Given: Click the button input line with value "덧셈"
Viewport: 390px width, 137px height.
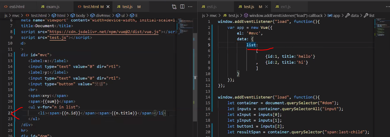Looking at the screenshot, I should tap(68, 84).
